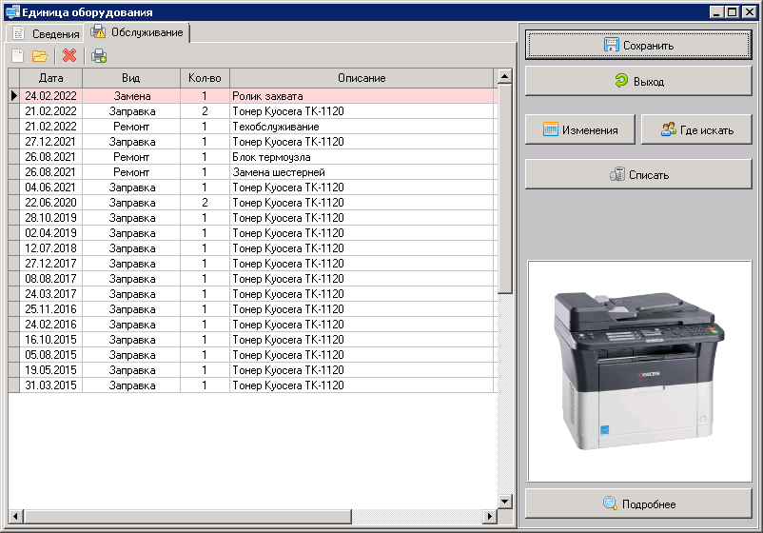Select the date cell 24.02.2016
763x533 pixels.
(51, 325)
